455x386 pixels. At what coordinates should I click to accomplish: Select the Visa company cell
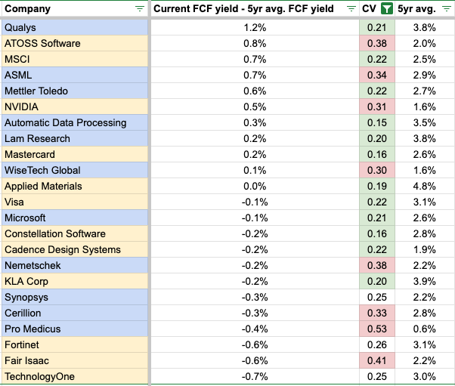pyautogui.click(x=75, y=202)
